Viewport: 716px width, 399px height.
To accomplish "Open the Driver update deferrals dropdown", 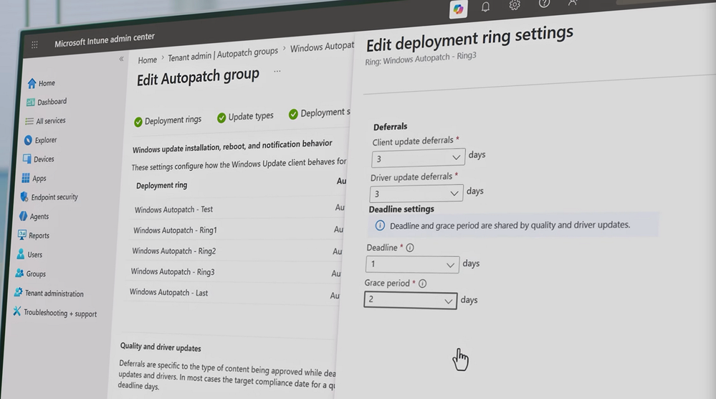I will (416, 193).
